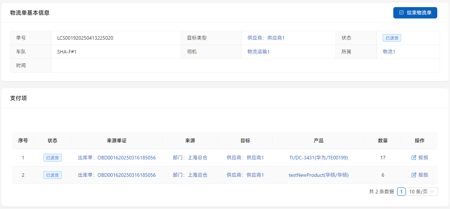Click 部门：上海总仓 source in row 1
Viewport: 450px width, 209px height.
[x=190, y=158]
